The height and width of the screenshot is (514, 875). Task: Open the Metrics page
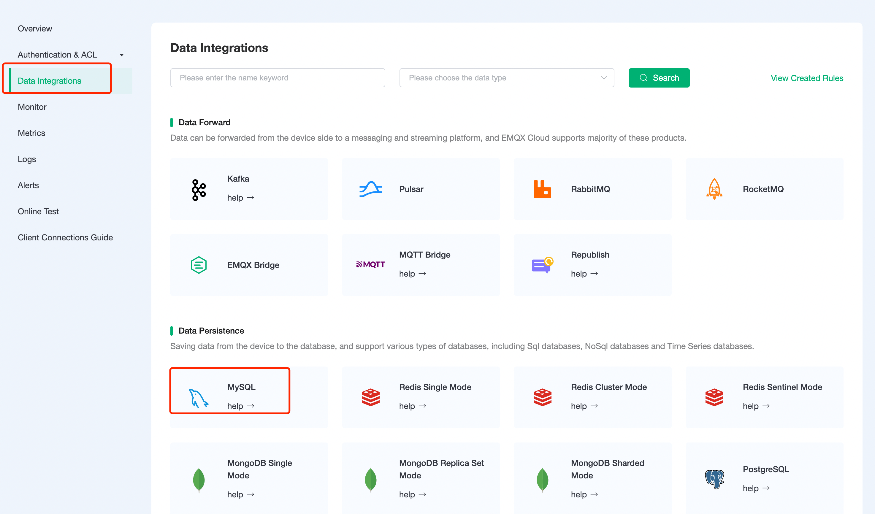click(31, 133)
